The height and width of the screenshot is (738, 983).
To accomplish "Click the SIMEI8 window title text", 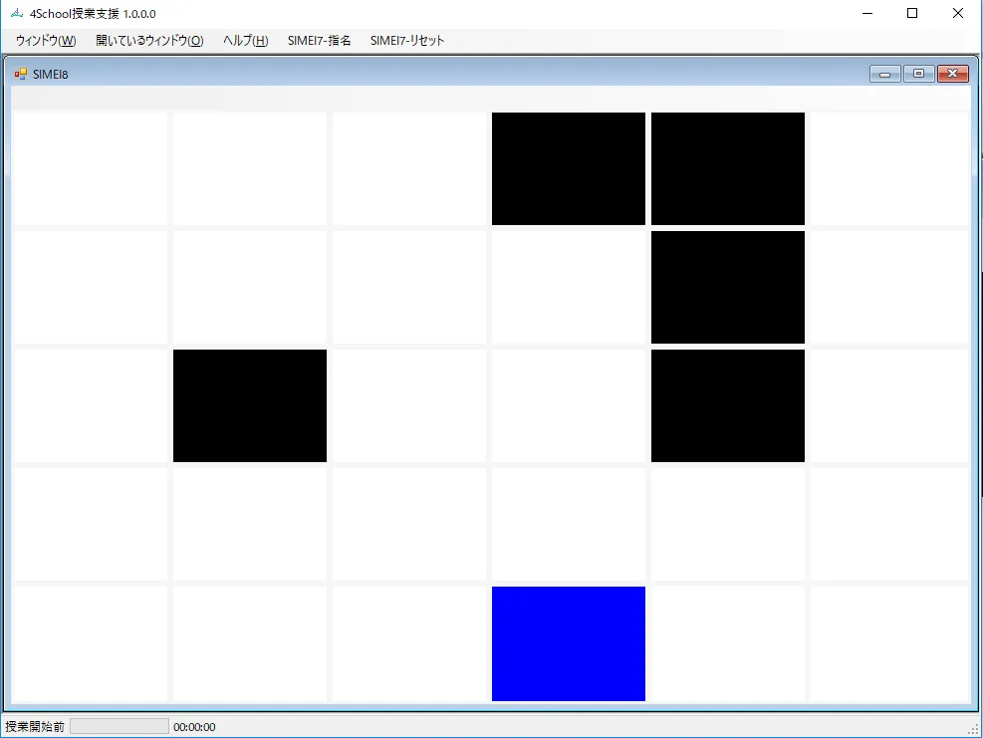I will tap(50, 74).
